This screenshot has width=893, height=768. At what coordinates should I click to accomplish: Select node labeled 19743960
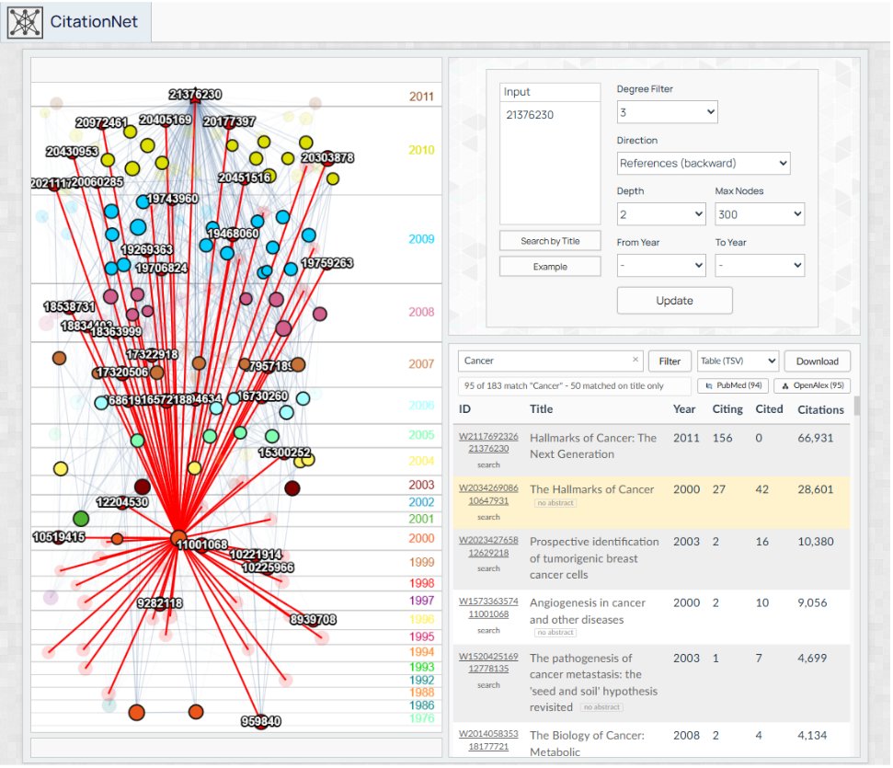173,199
